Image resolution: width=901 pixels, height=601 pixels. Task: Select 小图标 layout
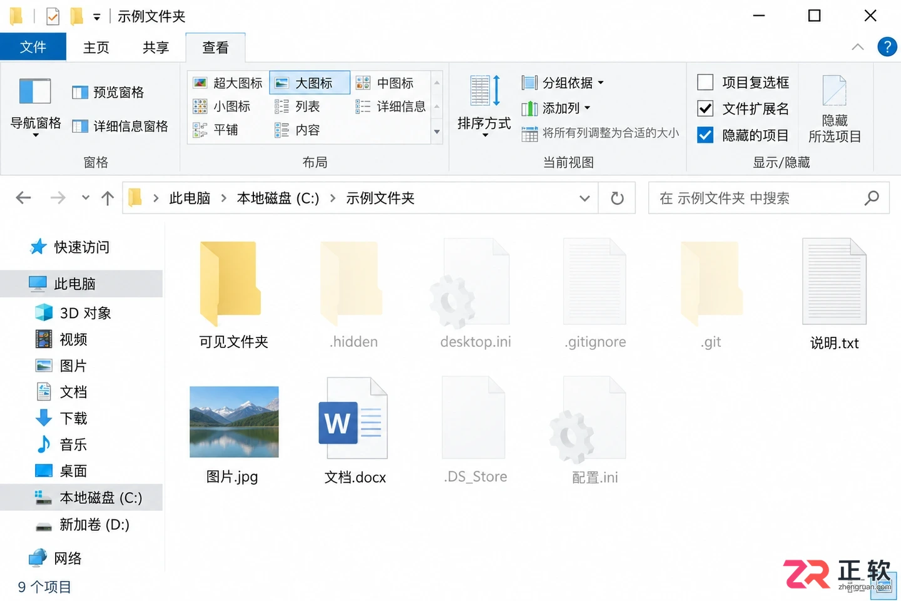(x=221, y=106)
